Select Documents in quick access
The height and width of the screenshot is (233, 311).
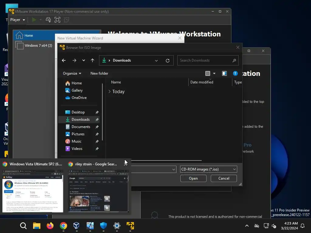click(x=81, y=127)
